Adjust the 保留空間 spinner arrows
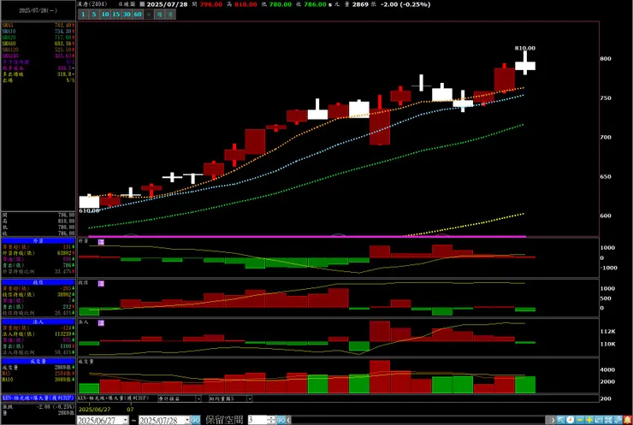 271,420
